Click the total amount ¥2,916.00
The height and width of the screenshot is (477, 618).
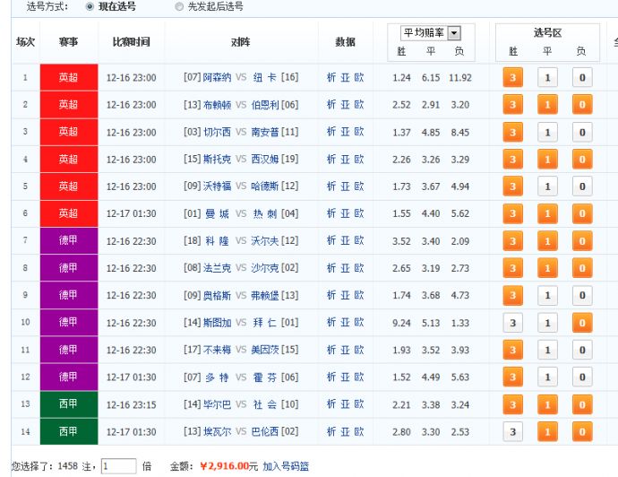point(224,466)
